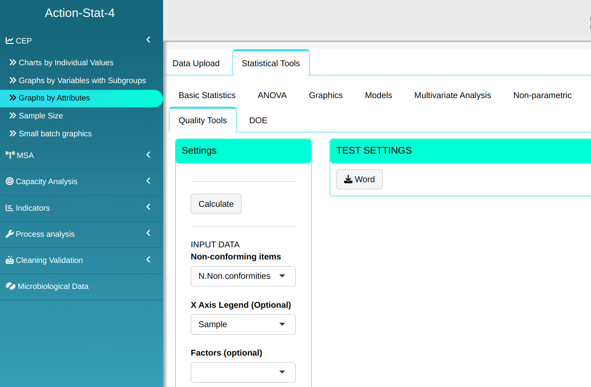Expand the MSA section chevron
The height and width of the screenshot is (387, 591).
coord(148,155)
